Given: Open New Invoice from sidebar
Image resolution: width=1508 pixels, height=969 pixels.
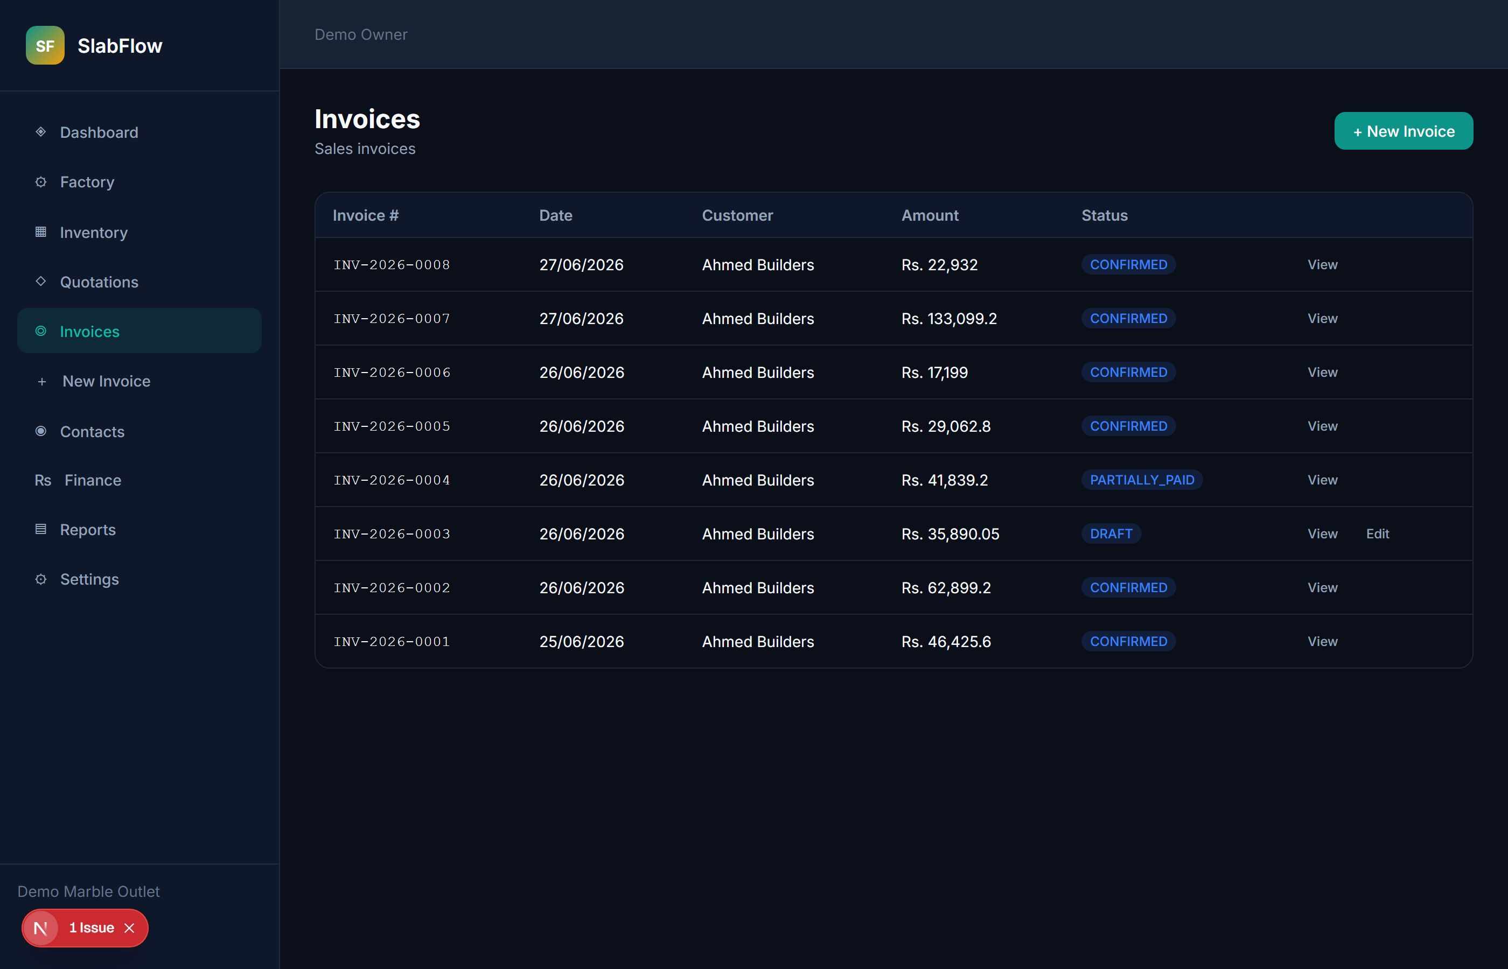Looking at the screenshot, I should click(139, 381).
